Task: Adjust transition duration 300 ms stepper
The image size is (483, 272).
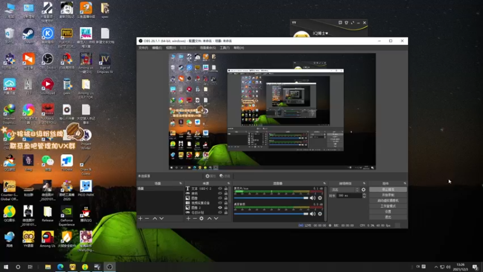Action: 365,195
